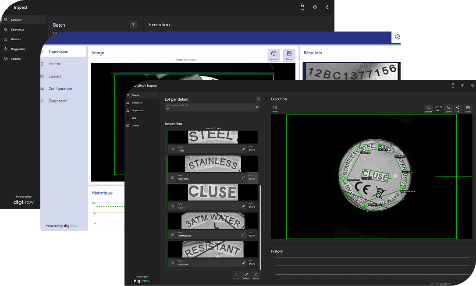The width and height of the screenshot is (476, 286).
Task: Click the Annuler cross button
Action: click(x=256, y=275)
